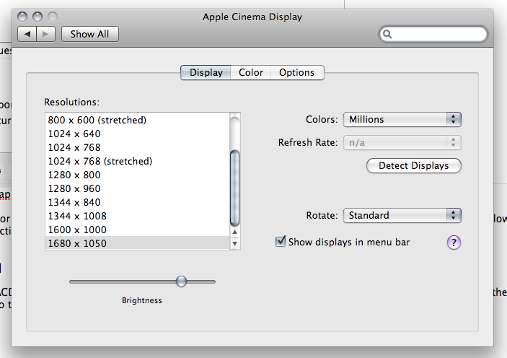Open the Colors Millions dropdown
The width and height of the screenshot is (507, 358).
[402, 119]
